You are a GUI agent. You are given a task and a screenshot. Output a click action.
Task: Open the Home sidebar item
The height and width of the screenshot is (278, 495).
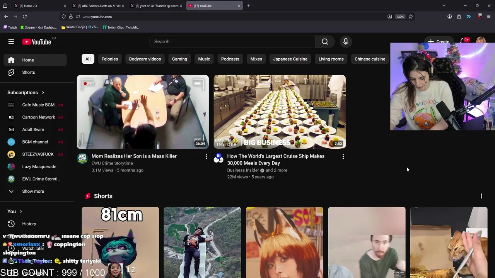[x=35, y=60]
